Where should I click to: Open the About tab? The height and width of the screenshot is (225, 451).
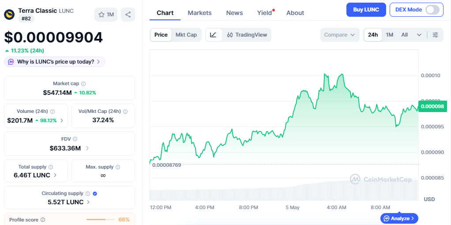click(x=295, y=13)
